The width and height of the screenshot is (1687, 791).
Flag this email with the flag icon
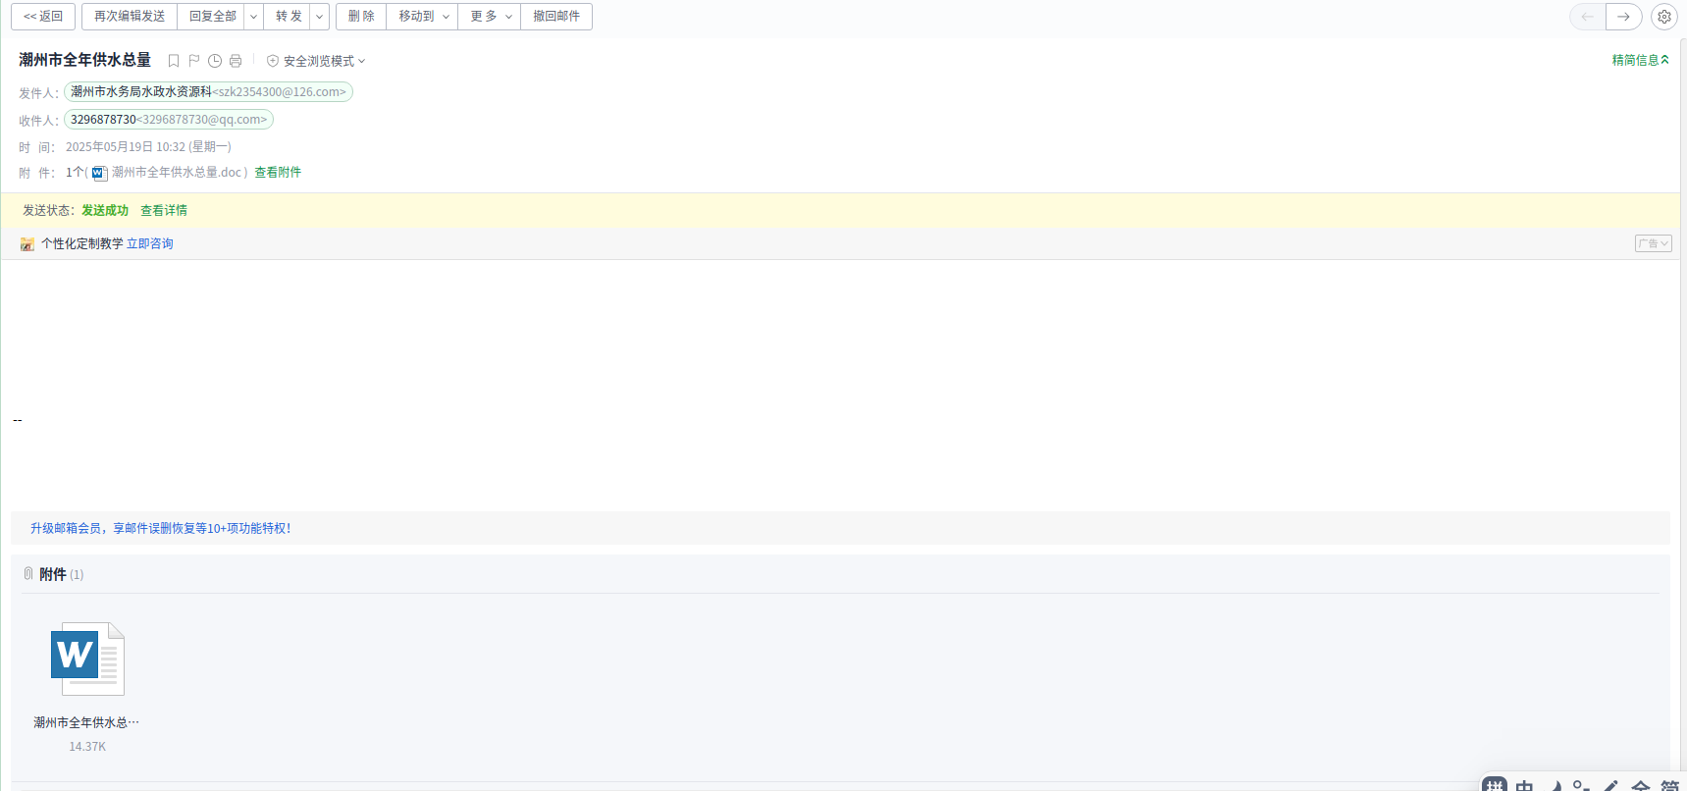coord(194,61)
